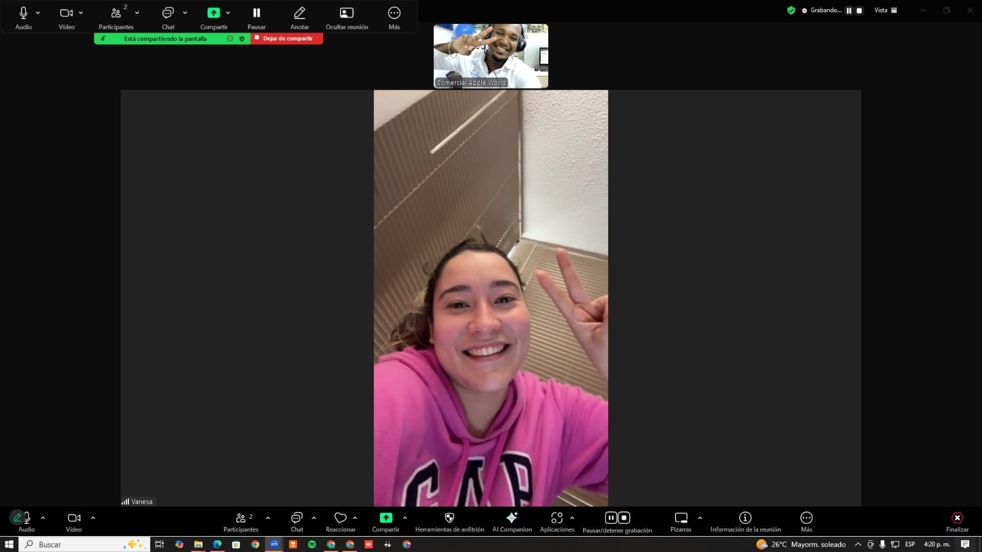Screen dimensions: 982x552
Task: Open Vista menu at top right
Action: click(886, 10)
